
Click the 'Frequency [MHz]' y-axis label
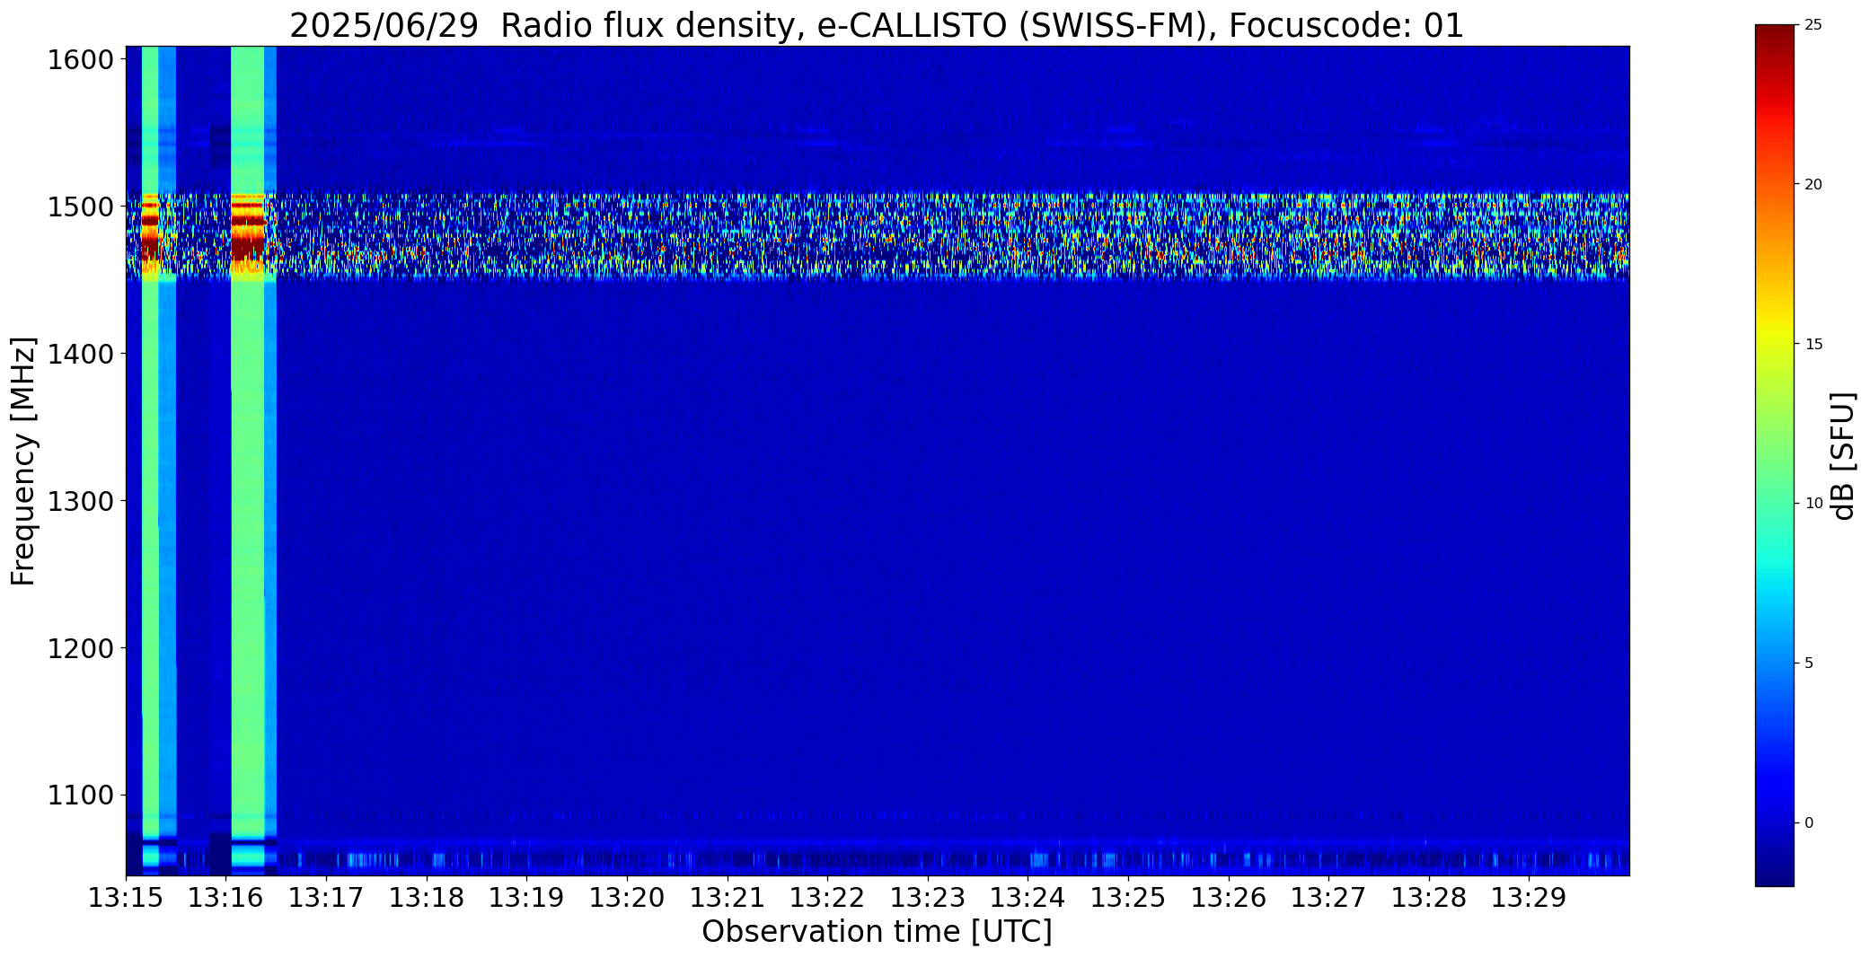tap(23, 461)
